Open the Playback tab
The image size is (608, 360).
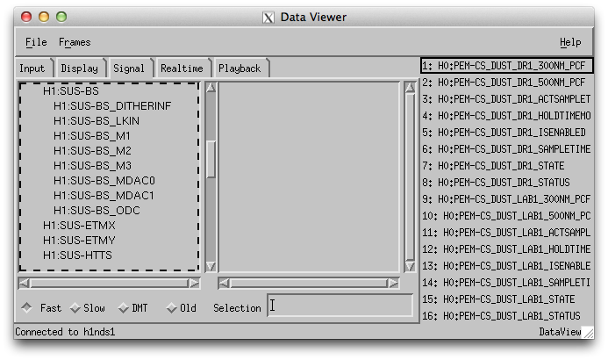click(240, 68)
